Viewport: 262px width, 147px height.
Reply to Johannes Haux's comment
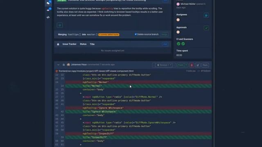205,65
